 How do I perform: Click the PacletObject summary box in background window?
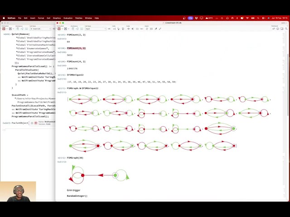[x=42, y=123]
